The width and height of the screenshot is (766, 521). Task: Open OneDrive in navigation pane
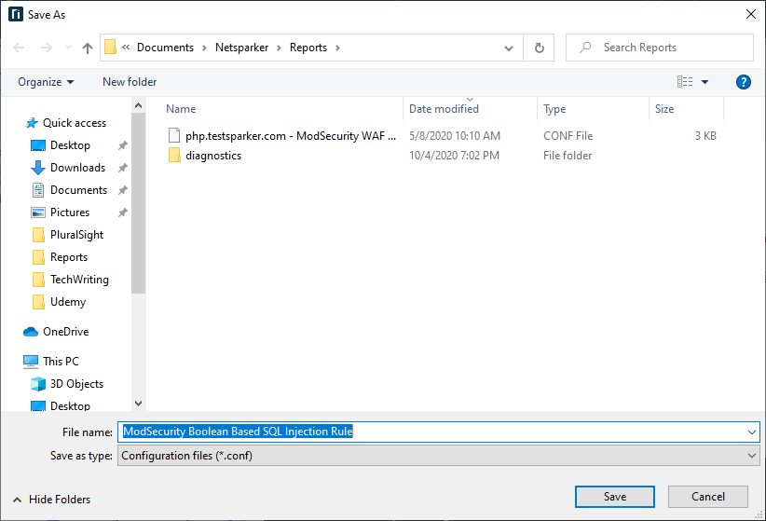pyautogui.click(x=65, y=332)
